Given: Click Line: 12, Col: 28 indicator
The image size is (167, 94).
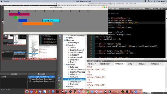Looking at the screenshot, I should tap(156, 9).
